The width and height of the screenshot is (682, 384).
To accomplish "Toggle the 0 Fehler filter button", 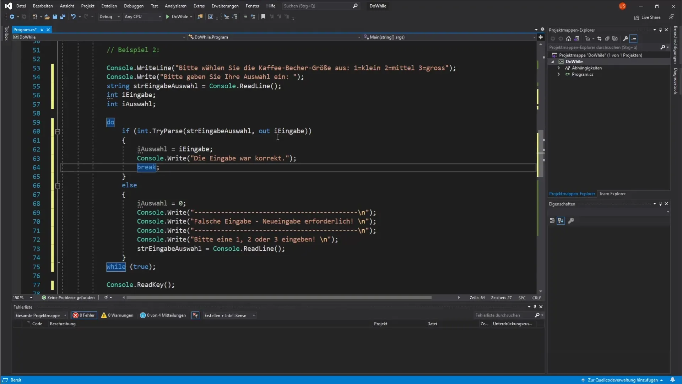I will (x=84, y=315).
